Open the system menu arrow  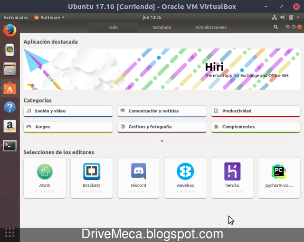[x=298, y=17]
